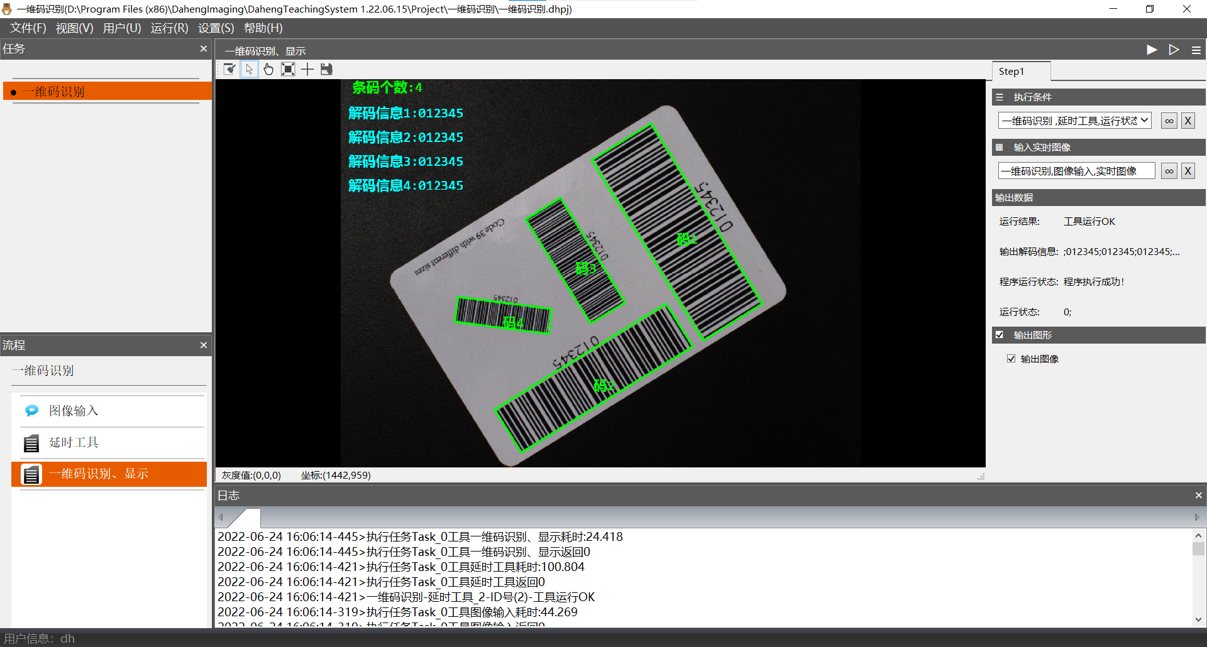Click the 用户信息: dh status bar text
This screenshot has width=1207, height=647.
39,638
